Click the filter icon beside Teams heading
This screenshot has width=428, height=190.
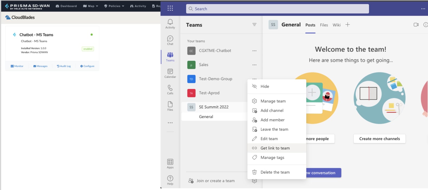pos(254,25)
